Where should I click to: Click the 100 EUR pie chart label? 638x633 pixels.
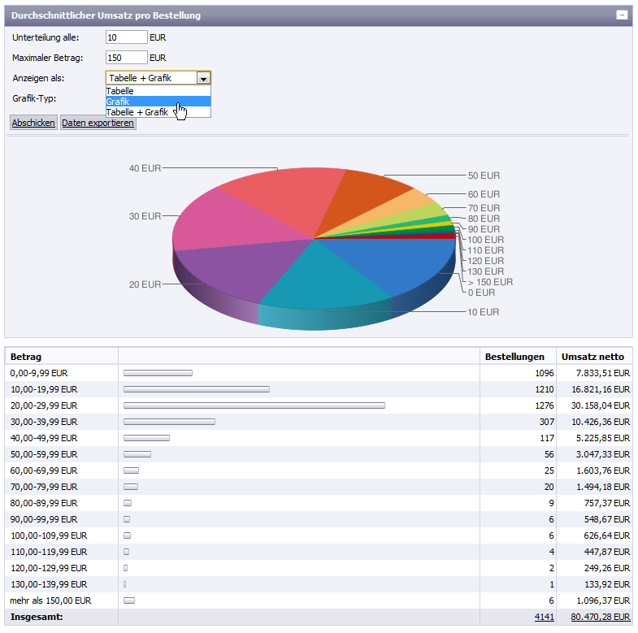[486, 240]
